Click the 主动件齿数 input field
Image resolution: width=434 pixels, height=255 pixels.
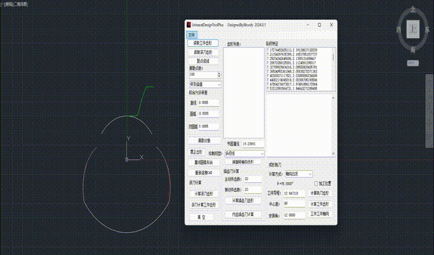pyautogui.click(x=253, y=179)
